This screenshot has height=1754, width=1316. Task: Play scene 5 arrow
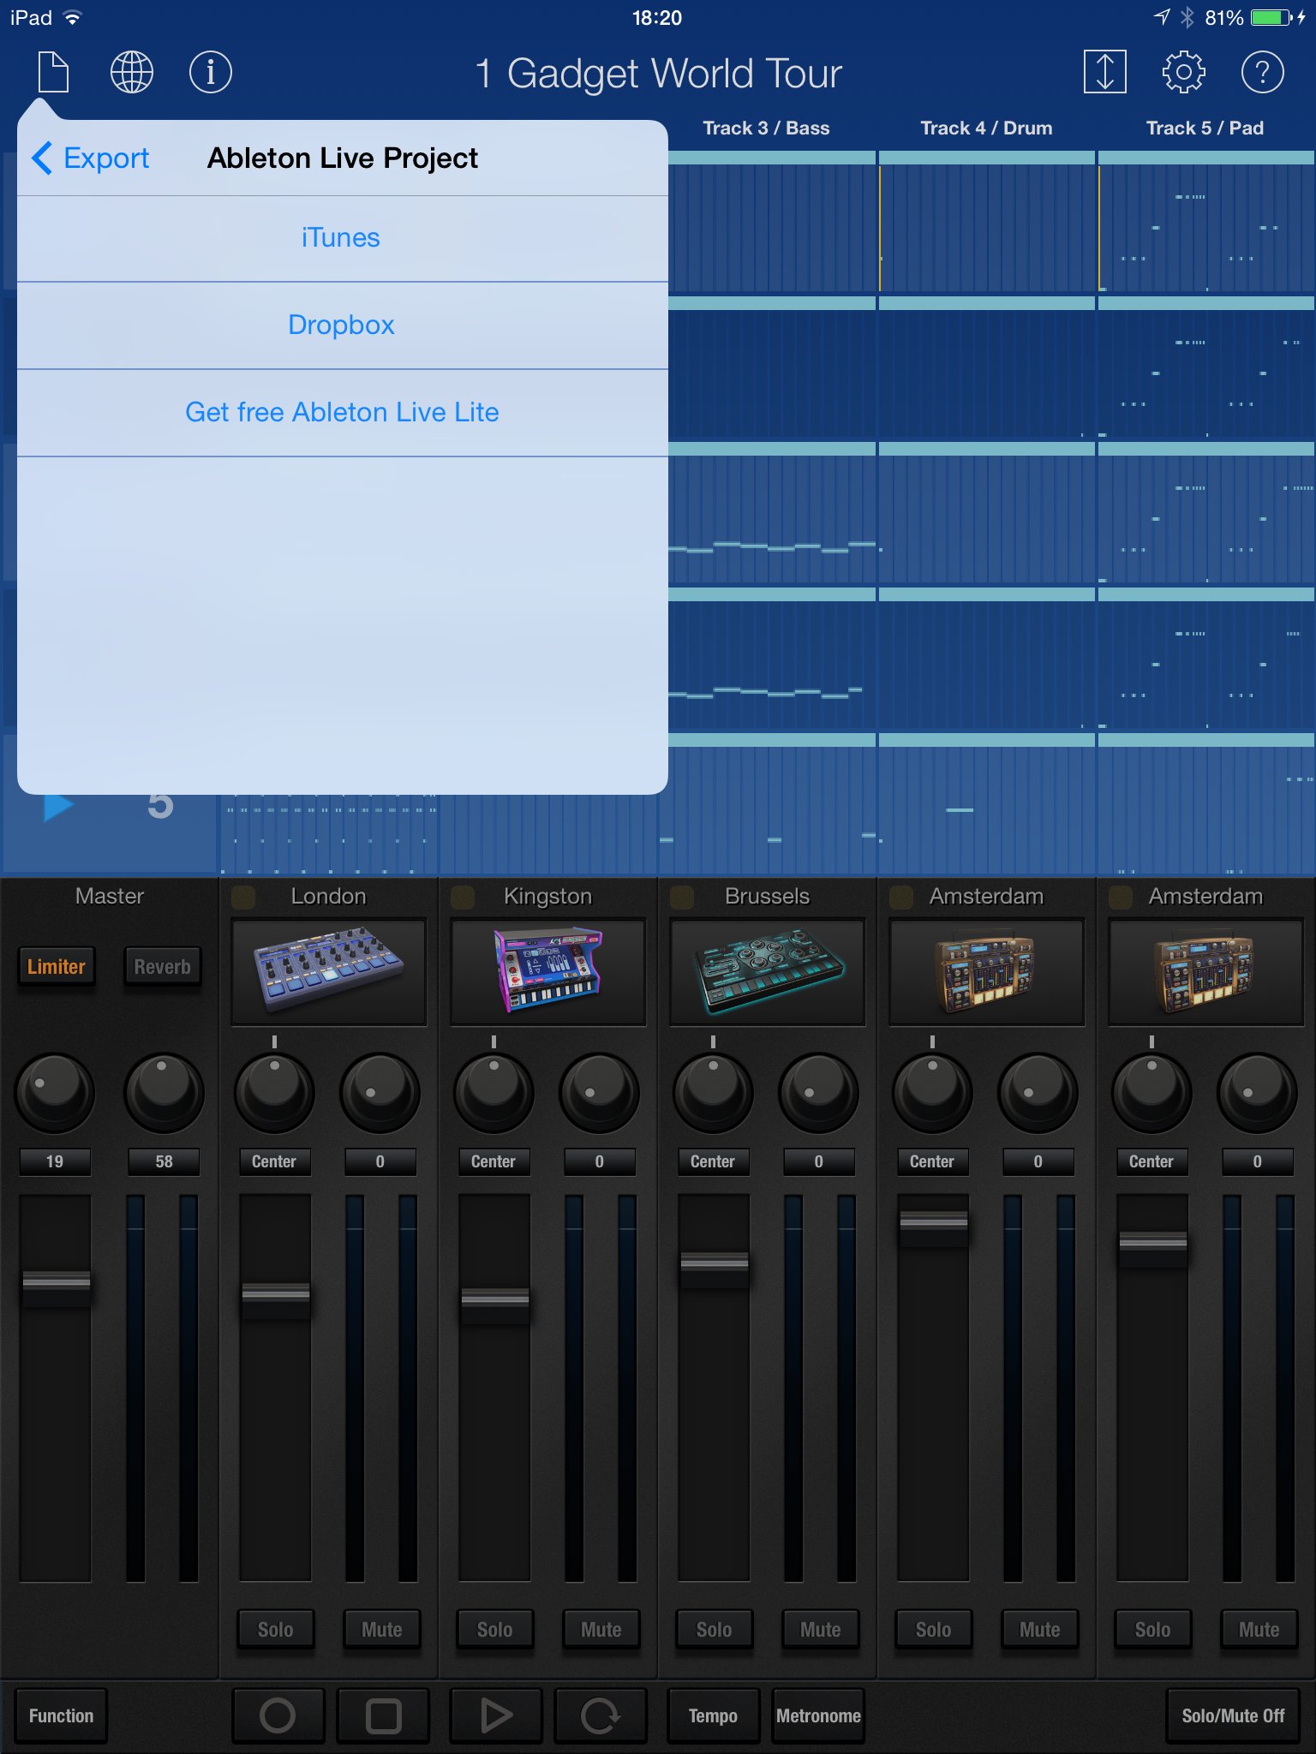pyautogui.click(x=58, y=806)
